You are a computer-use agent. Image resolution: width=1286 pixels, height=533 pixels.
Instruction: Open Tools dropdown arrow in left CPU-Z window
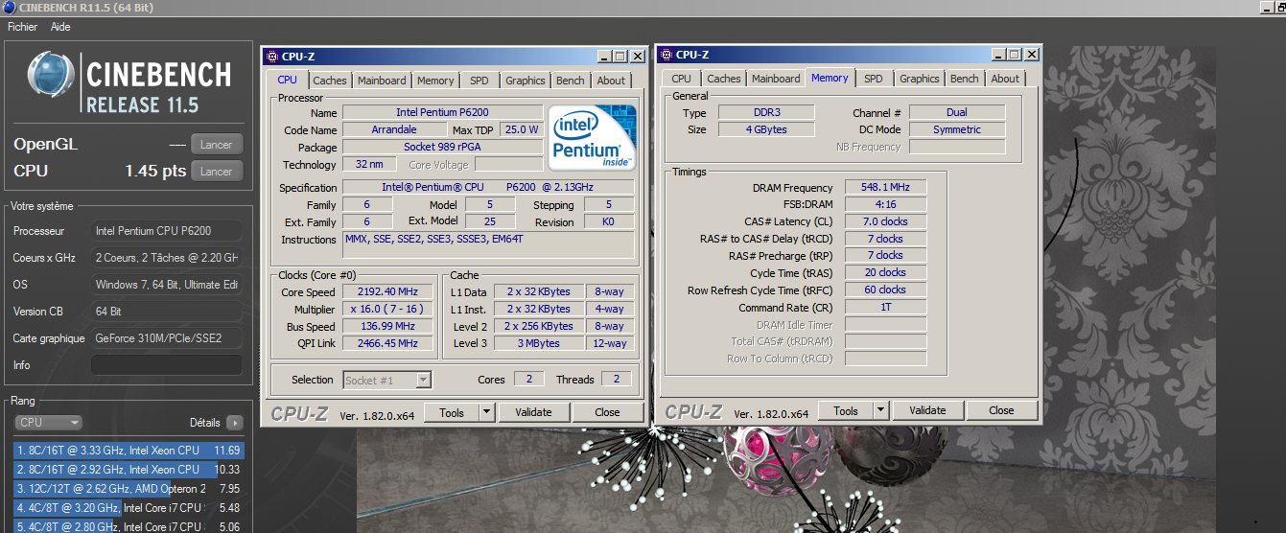(x=486, y=412)
